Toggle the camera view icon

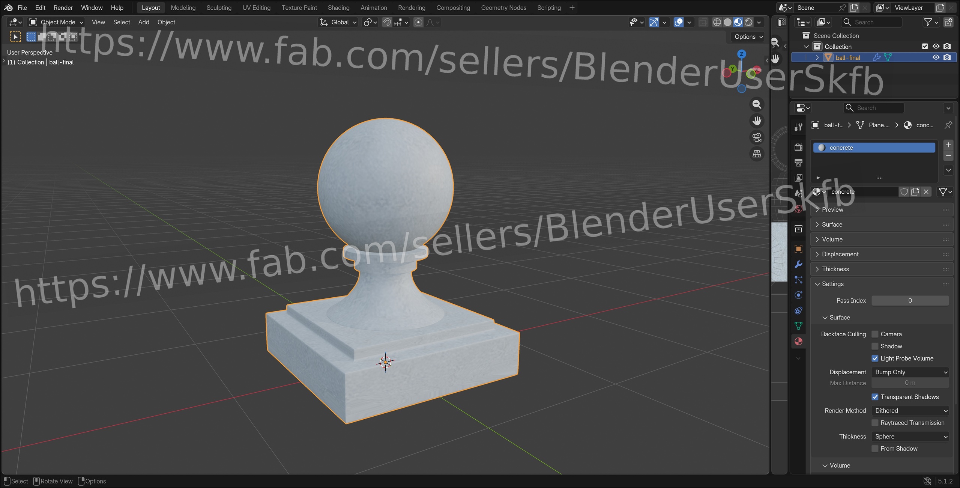coord(757,137)
